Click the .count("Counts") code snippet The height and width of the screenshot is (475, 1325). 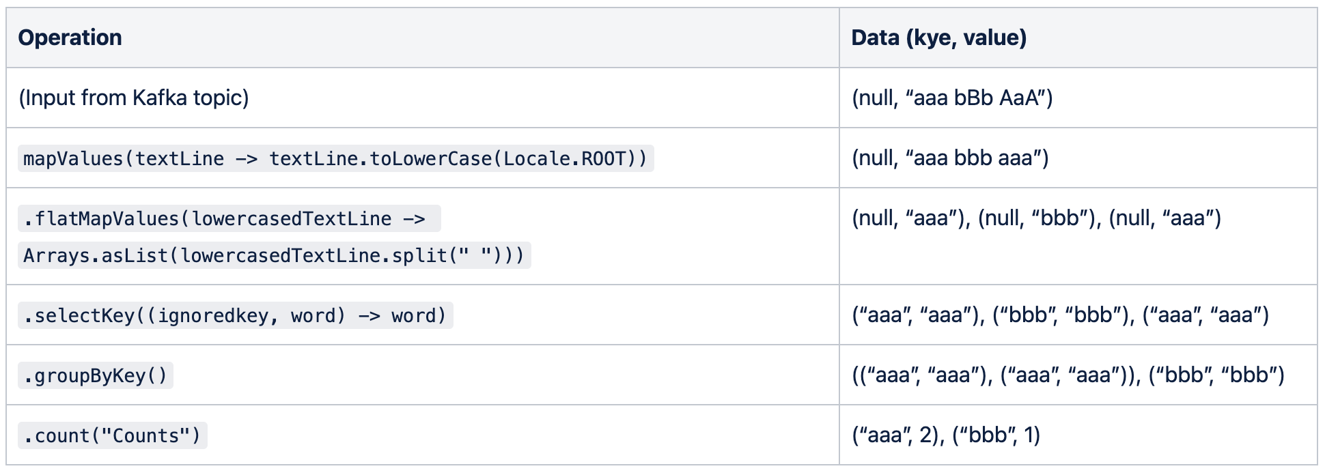pyautogui.click(x=112, y=435)
